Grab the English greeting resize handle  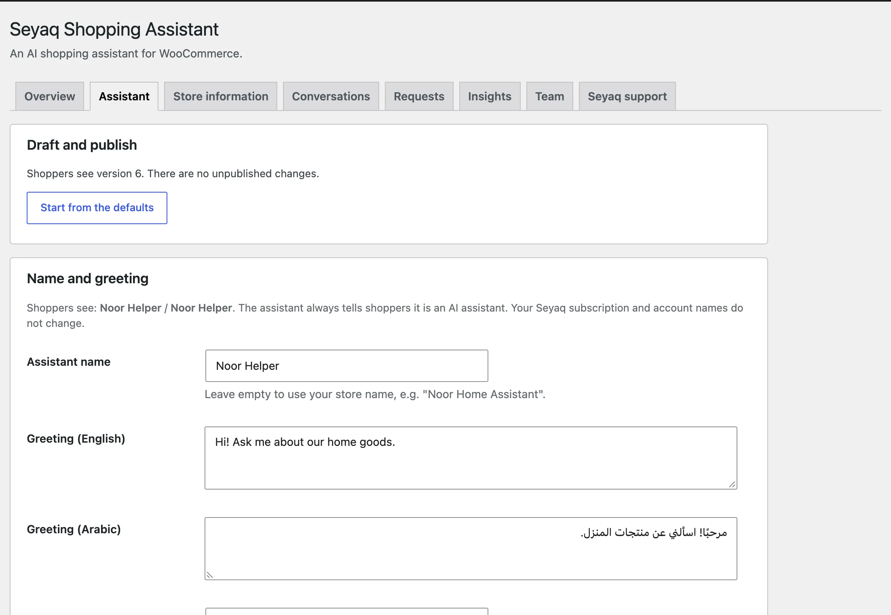coord(732,484)
